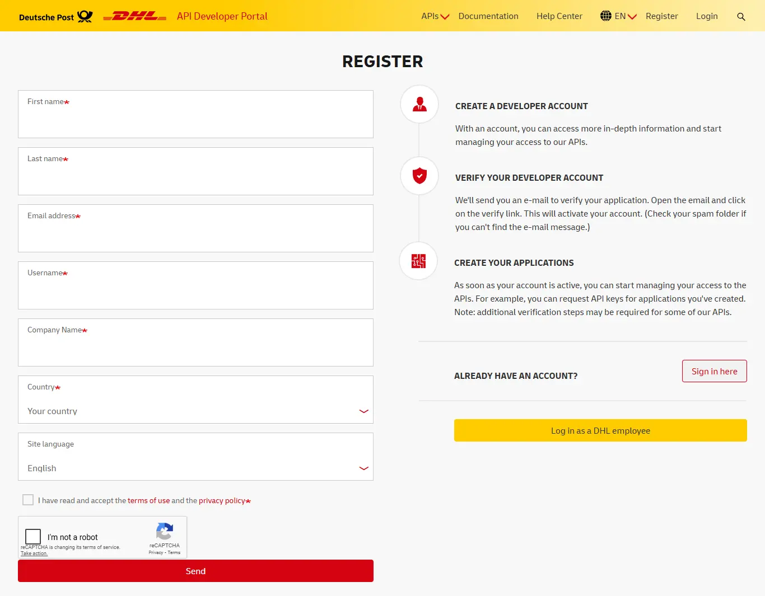Click Sign in here button
The image size is (765, 596).
point(715,371)
